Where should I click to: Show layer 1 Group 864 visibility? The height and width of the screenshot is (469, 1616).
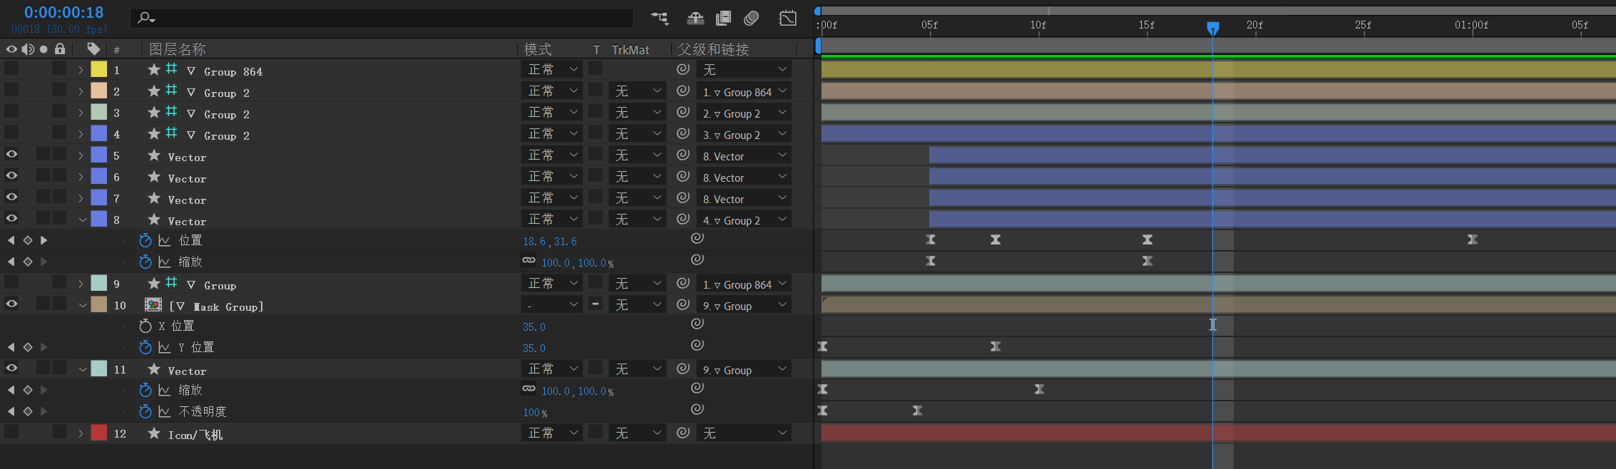(12, 69)
